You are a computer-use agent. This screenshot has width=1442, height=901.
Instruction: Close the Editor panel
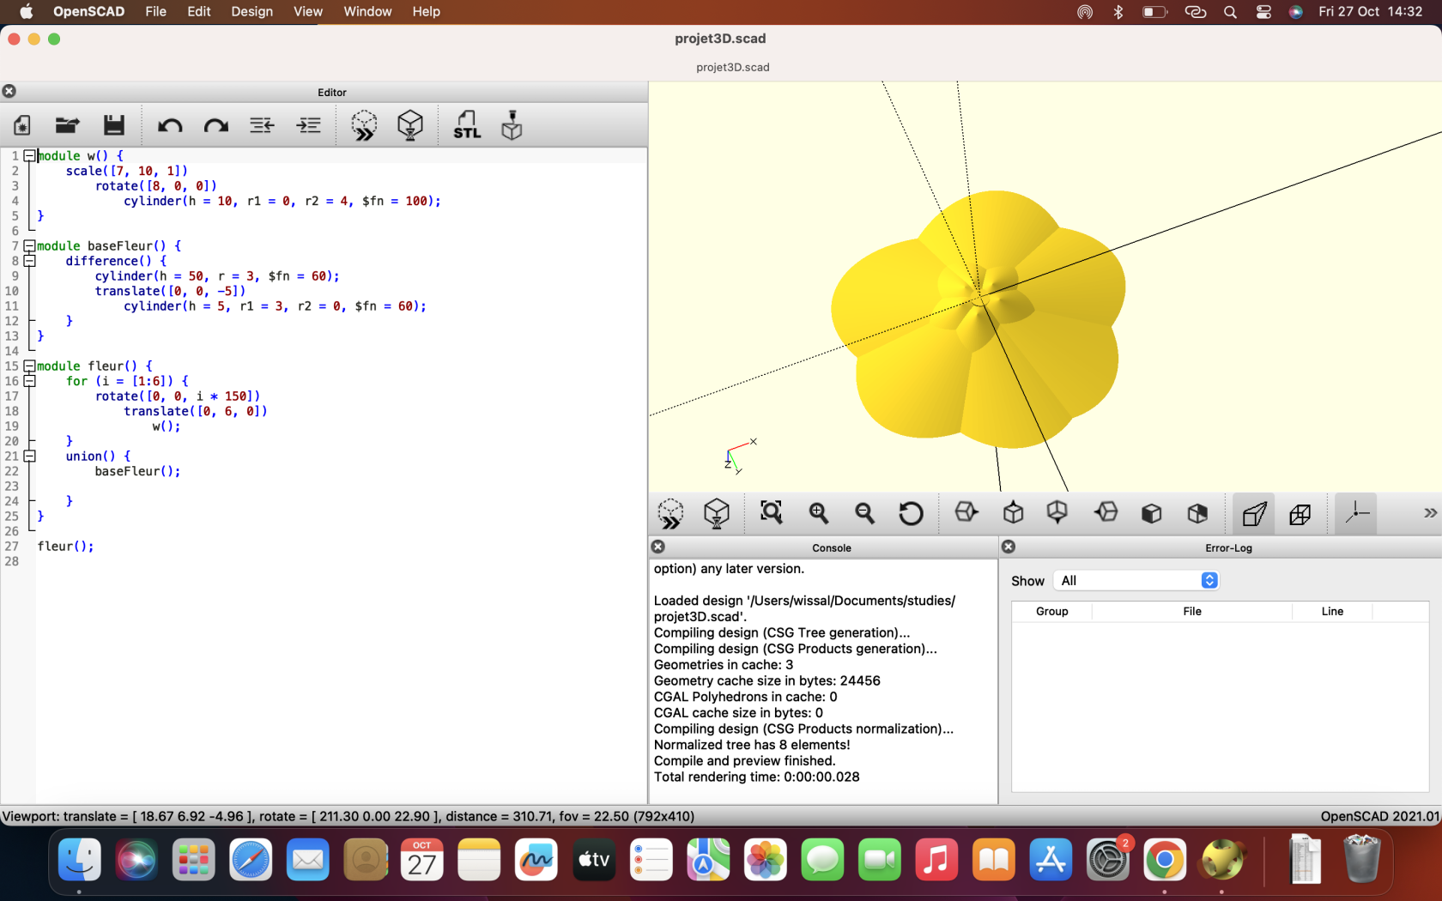click(9, 91)
